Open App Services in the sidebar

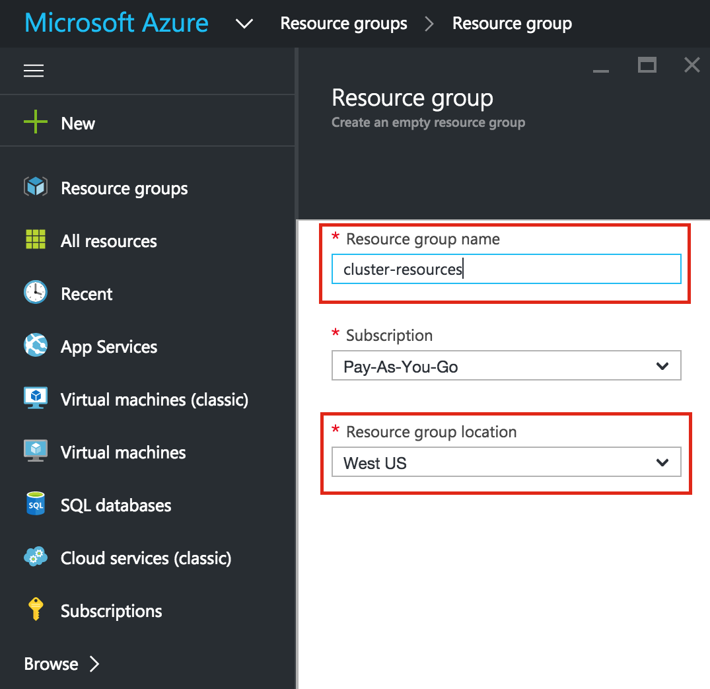(109, 347)
